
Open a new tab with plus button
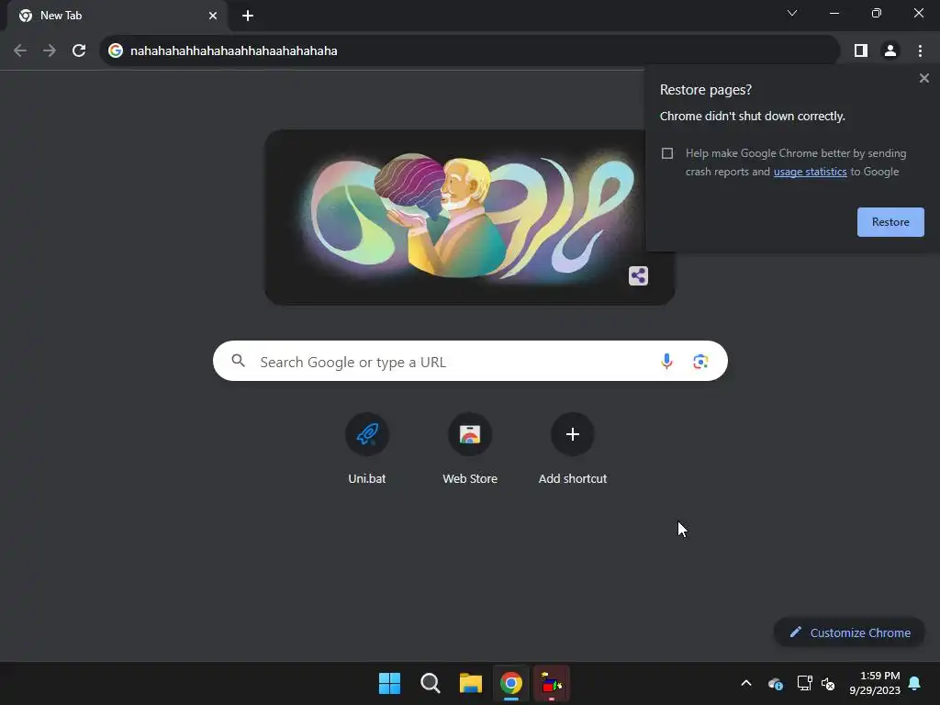(x=248, y=16)
